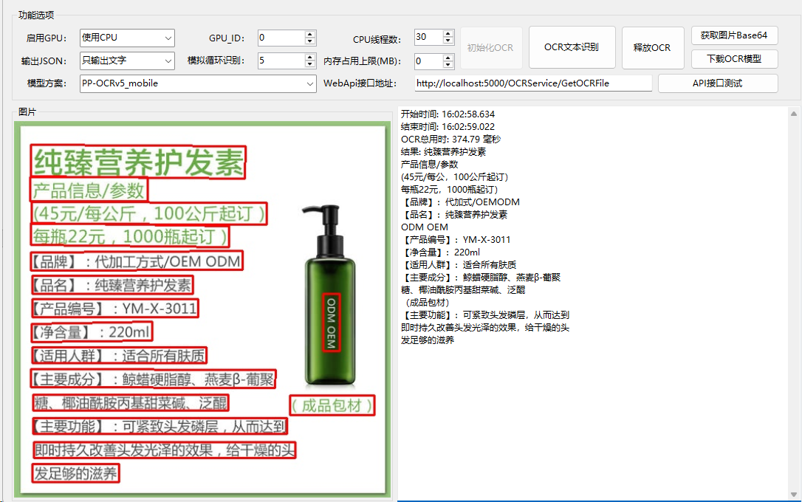Click the scroll-up arrow of the result panel
The height and width of the screenshot is (502, 802).
point(794,114)
